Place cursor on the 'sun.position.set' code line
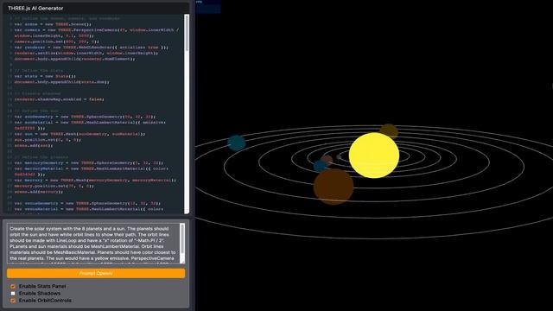Image resolution: width=553 pixels, height=311 pixels. 48,140
